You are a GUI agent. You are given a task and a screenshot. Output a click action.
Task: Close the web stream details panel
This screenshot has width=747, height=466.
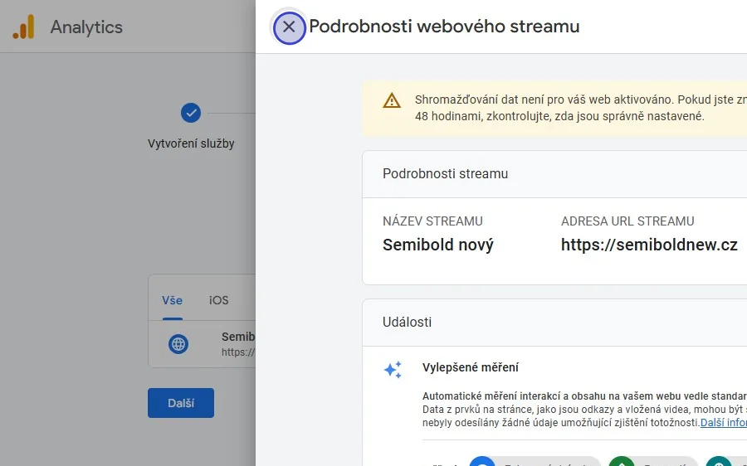point(289,27)
